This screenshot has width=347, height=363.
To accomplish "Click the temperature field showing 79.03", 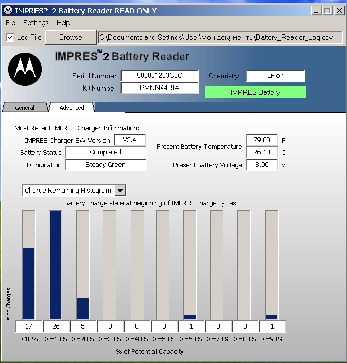I will coord(262,140).
